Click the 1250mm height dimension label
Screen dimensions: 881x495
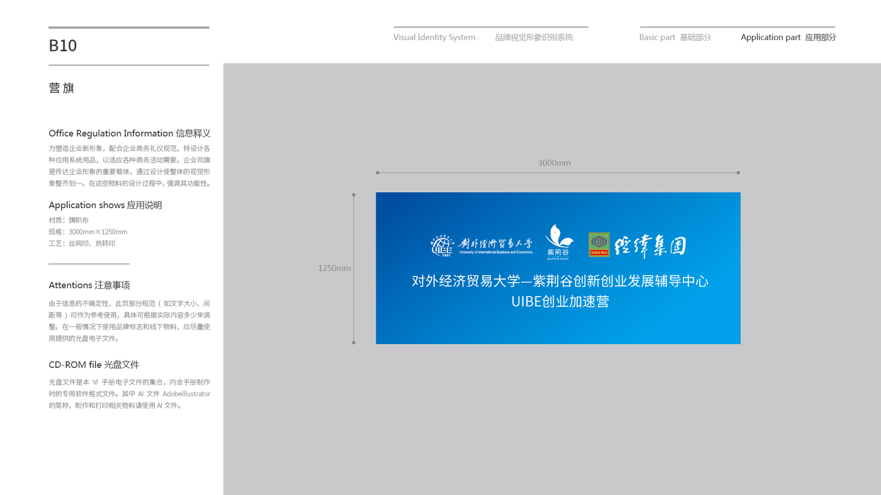click(x=334, y=268)
